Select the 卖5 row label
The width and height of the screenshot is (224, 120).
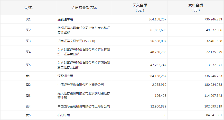[x=28, y=115]
